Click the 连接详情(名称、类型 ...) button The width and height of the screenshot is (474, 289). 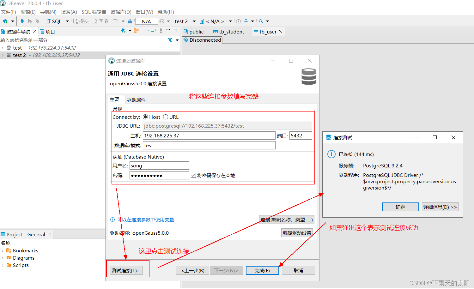click(287, 220)
